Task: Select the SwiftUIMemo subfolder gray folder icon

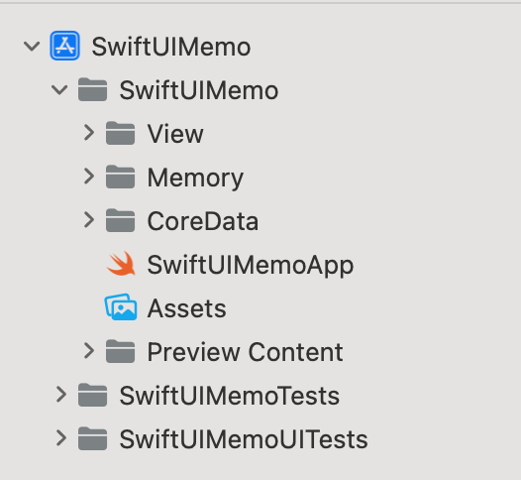Action: [x=92, y=89]
